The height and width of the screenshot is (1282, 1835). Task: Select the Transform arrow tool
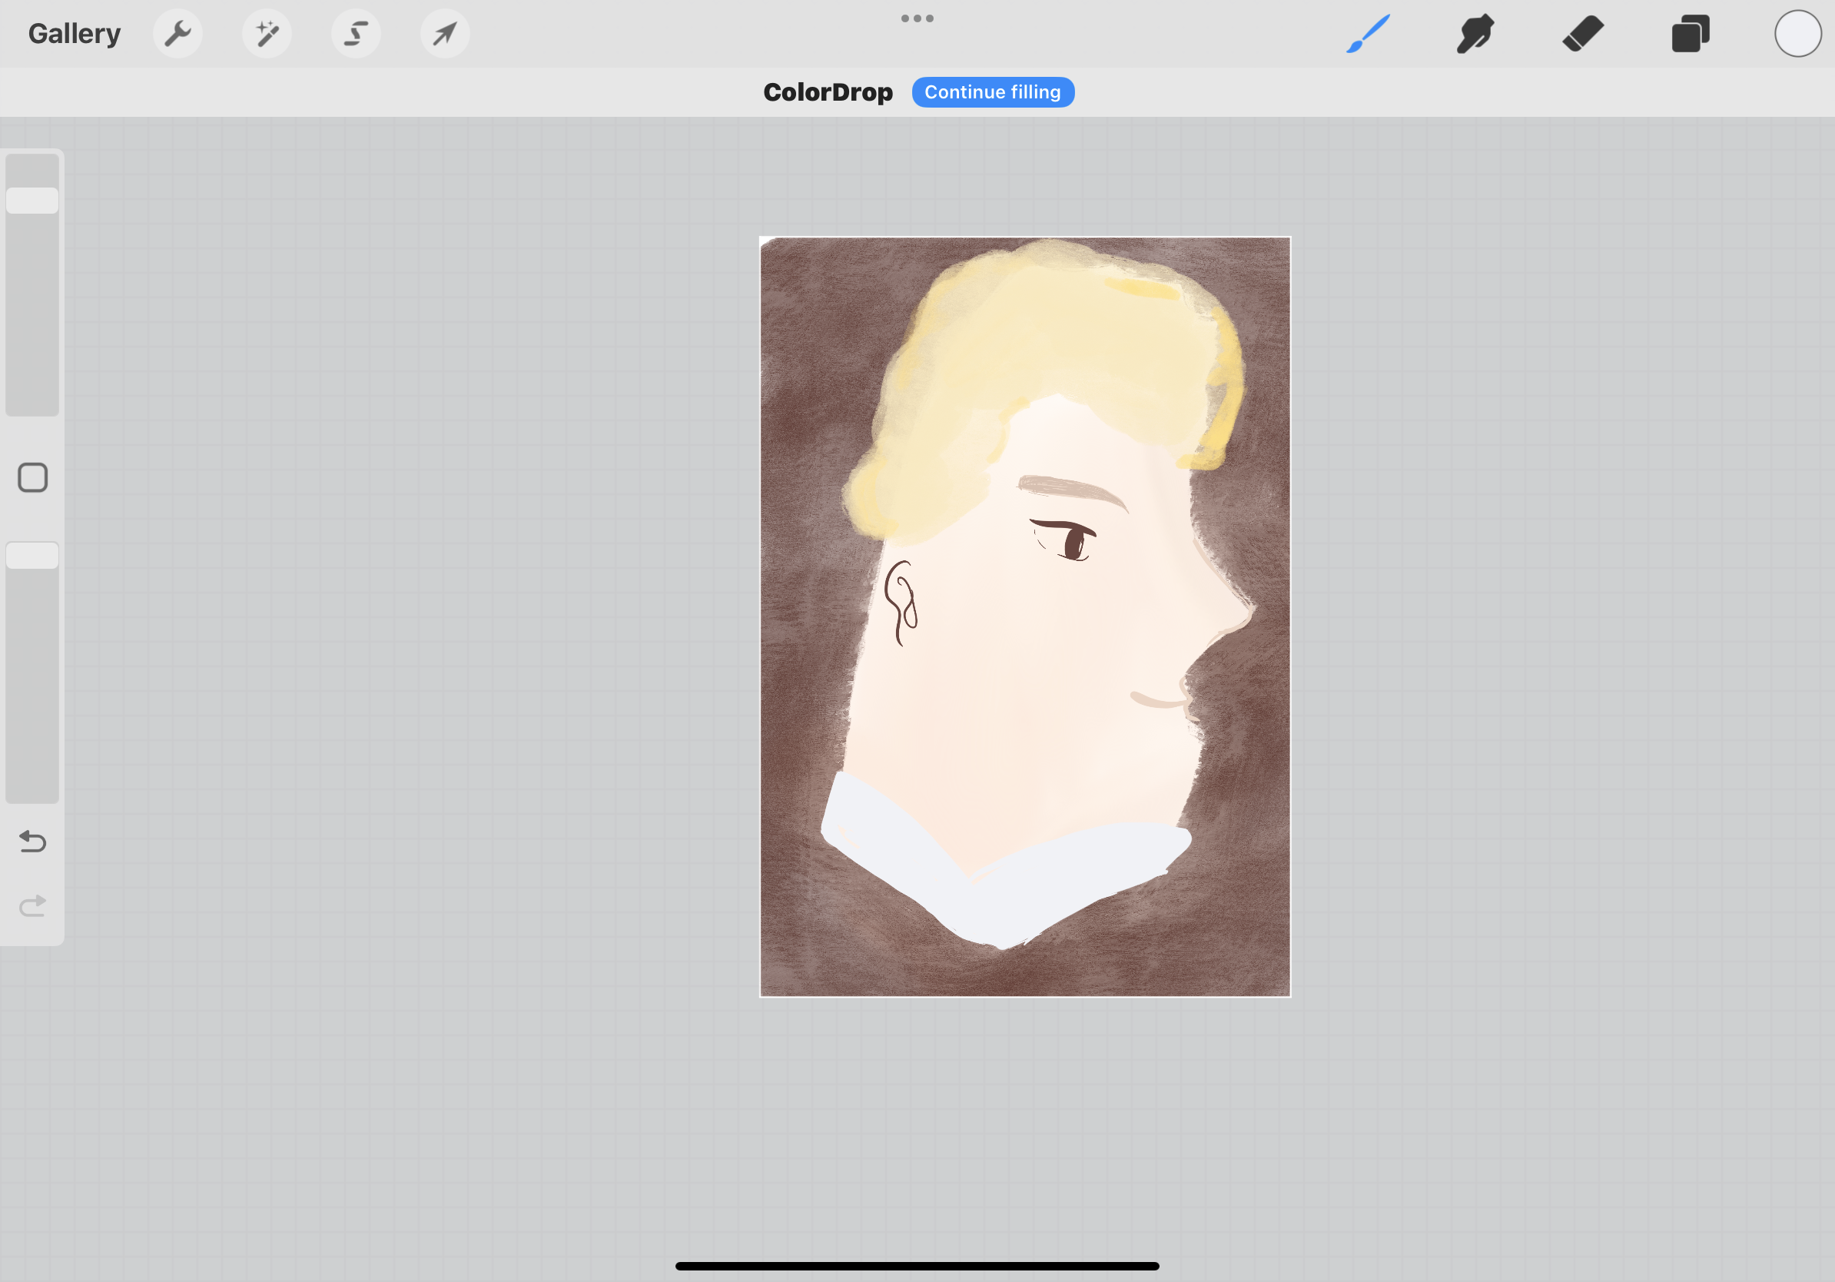pyautogui.click(x=444, y=33)
